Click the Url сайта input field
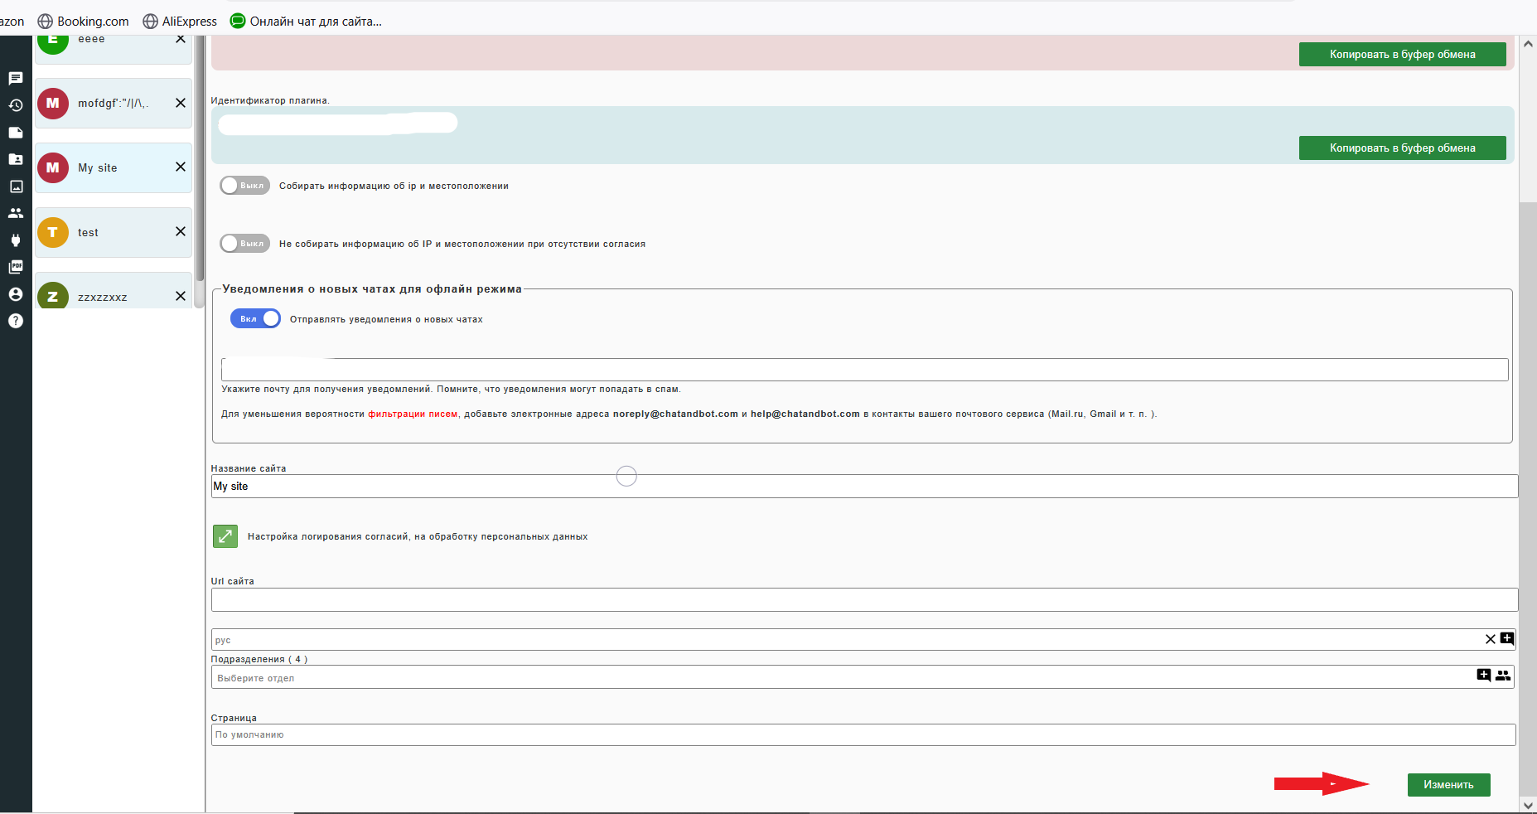This screenshot has width=1537, height=814. 863,600
